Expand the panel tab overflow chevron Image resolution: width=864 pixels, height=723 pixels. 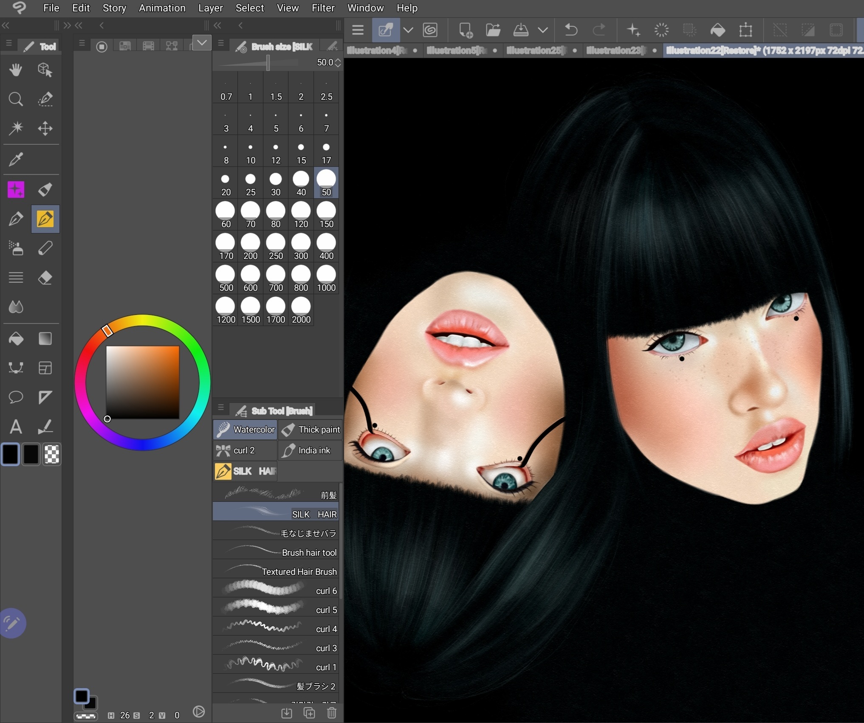click(202, 42)
